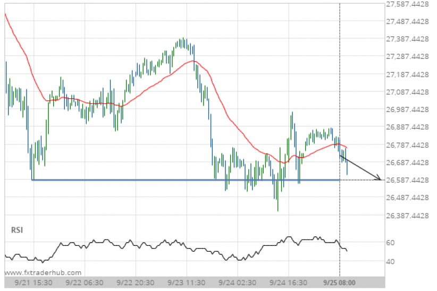The width and height of the screenshot is (437, 291).
Task: Click the 9/23 11:30 time label
Action: (x=187, y=283)
